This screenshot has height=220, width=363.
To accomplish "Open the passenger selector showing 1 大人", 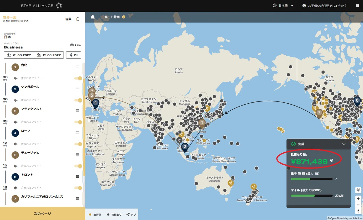I will [75, 45].
